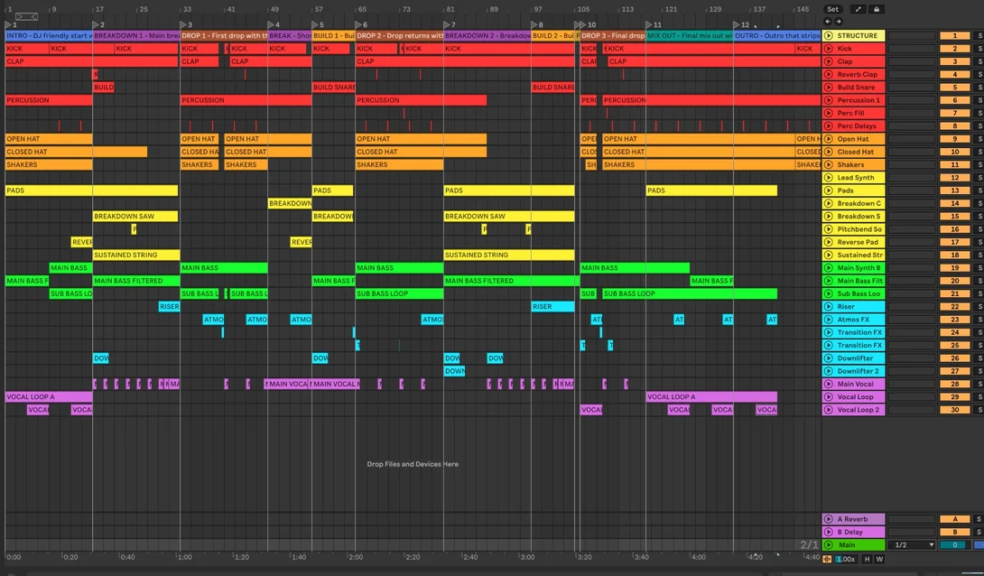This screenshot has width=984, height=576.
Task: Click the lock envelopes padlock icon
Action: [x=876, y=9]
